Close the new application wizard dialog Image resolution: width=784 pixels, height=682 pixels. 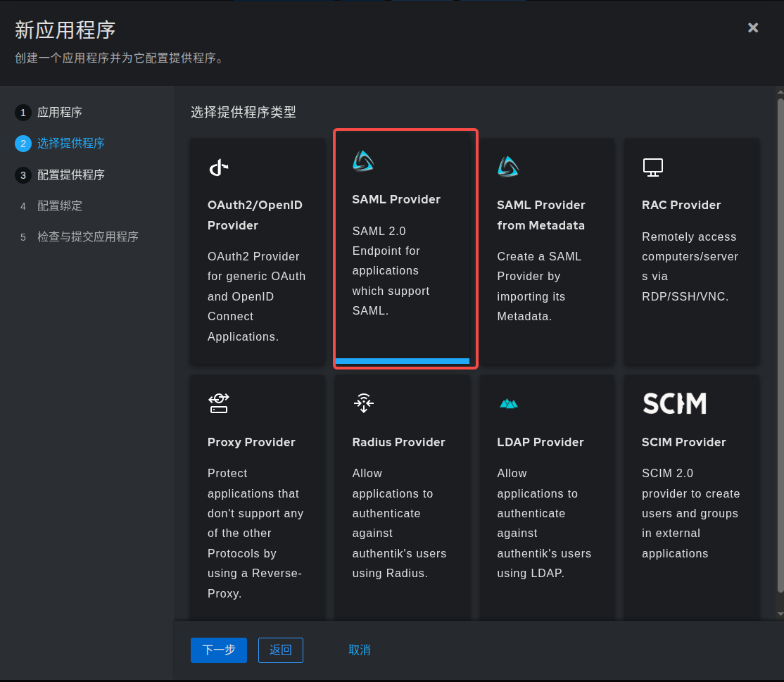click(753, 27)
